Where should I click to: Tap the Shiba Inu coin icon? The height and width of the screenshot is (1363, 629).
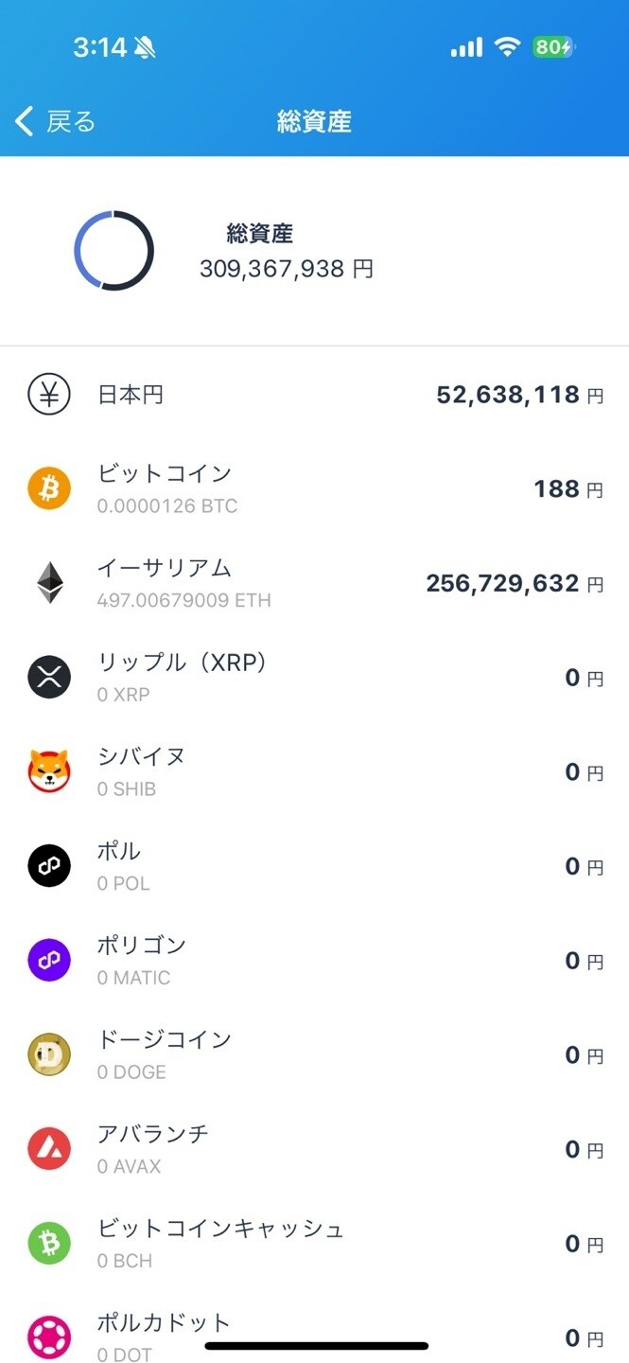click(48, 771)
